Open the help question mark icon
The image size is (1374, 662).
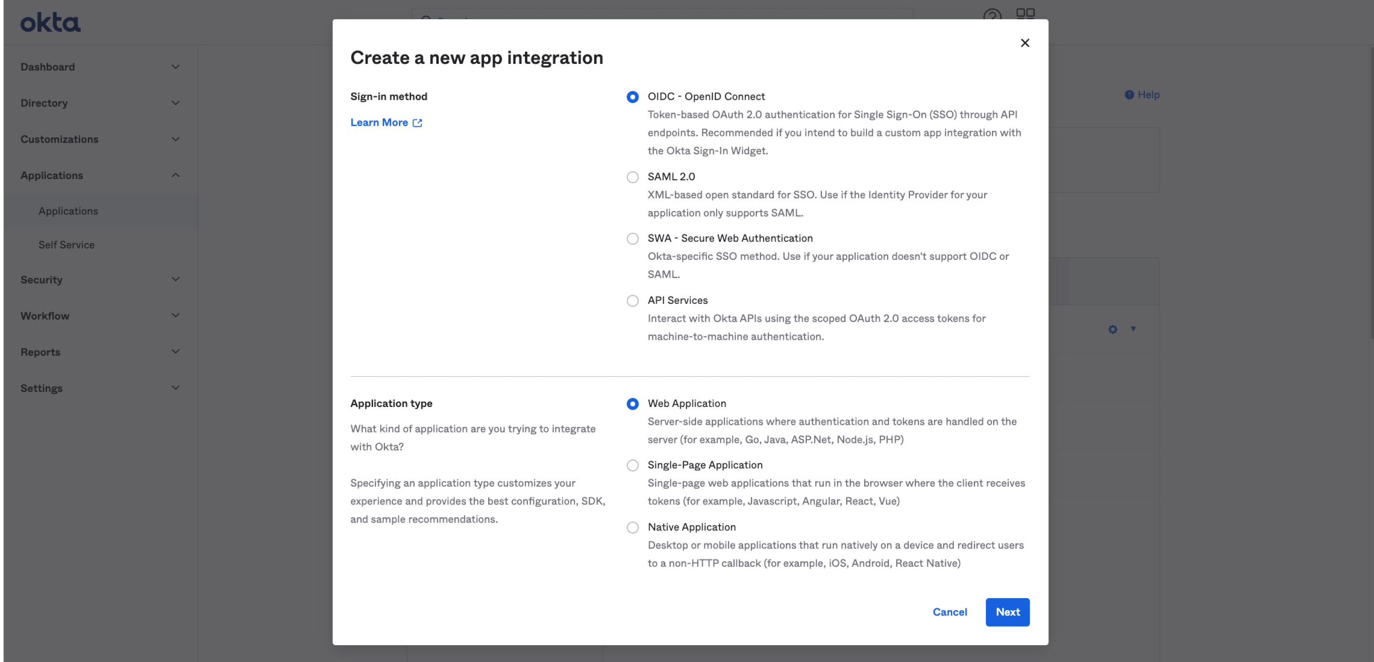click(x=992, y=16)
